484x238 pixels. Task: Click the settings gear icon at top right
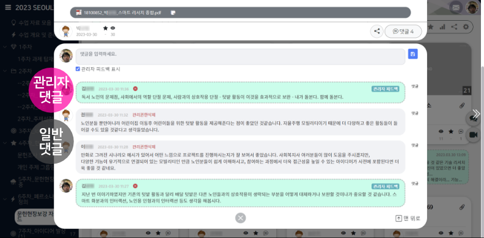tap(466, 27)
